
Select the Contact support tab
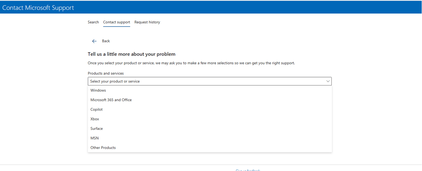(x=117, y=22)
